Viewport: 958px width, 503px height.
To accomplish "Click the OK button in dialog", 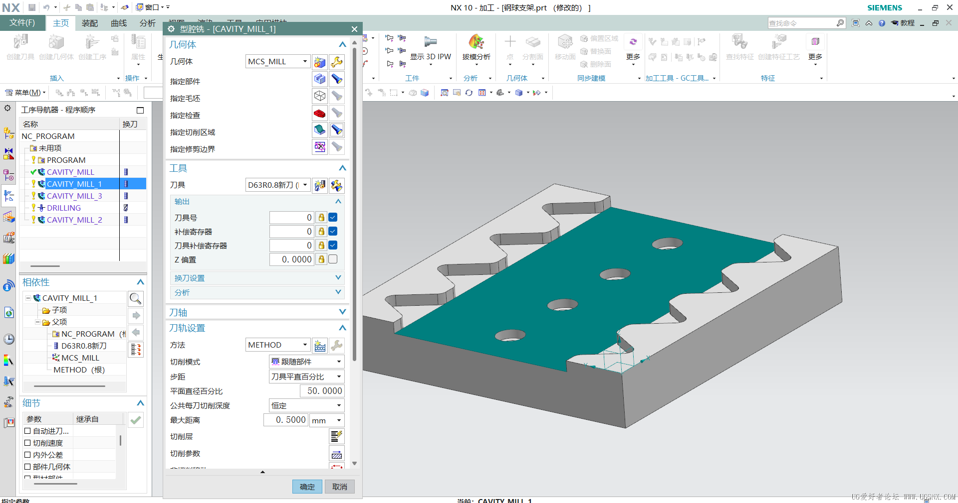I will tap(307, 487).
